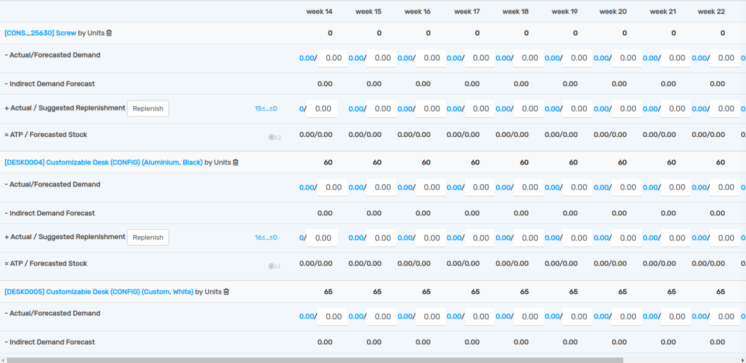Click the 15≤…≤0 min-max link for Screw
The width and height of the screenshot is (746, 363).
click(x=265, y=109)
